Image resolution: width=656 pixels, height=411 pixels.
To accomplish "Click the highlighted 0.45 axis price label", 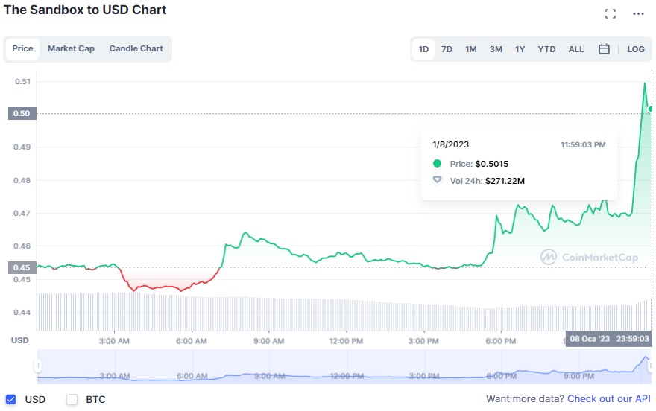I will (x=22, y=267).
